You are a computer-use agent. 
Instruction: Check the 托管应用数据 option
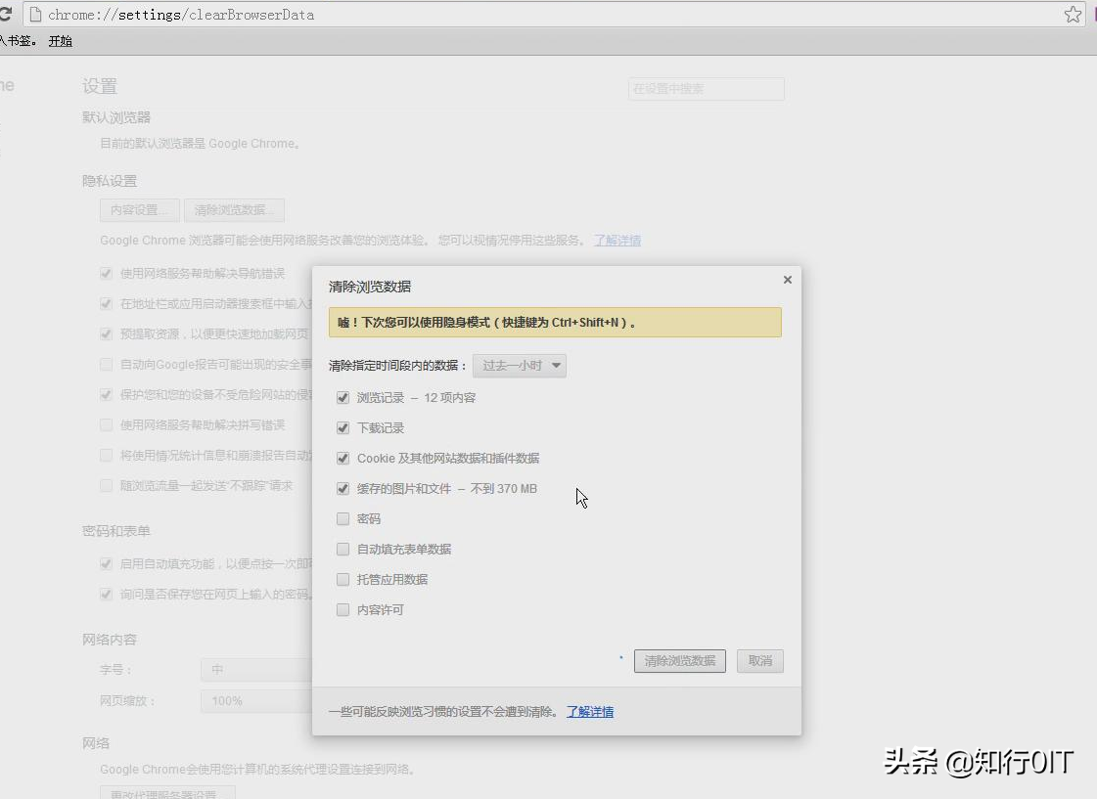click(x=343, y=579)
